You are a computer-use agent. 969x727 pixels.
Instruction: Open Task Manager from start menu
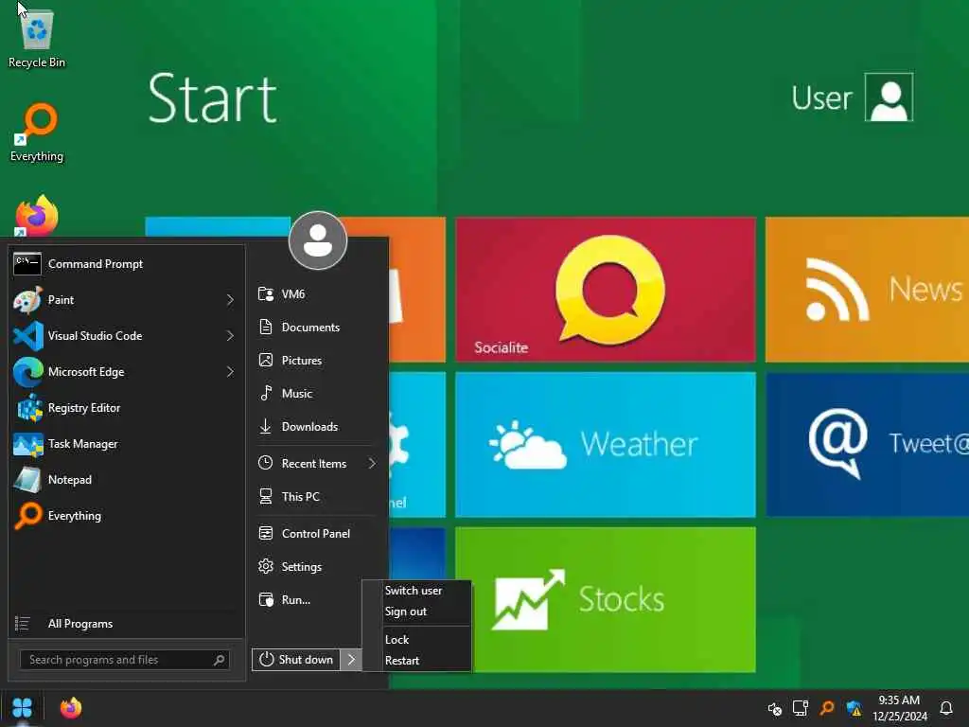coord(127,444)
